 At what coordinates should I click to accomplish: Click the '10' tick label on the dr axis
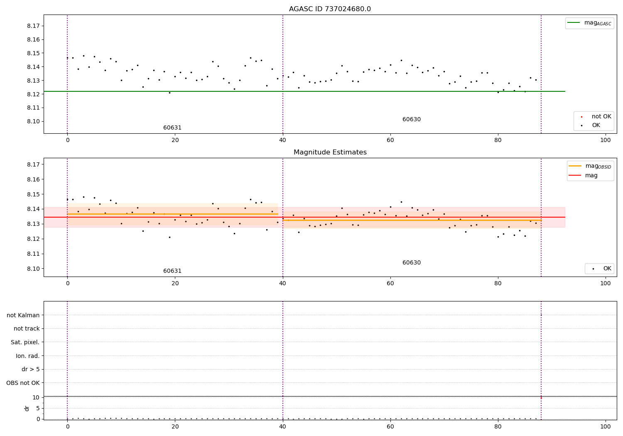(x=36, y=397)
